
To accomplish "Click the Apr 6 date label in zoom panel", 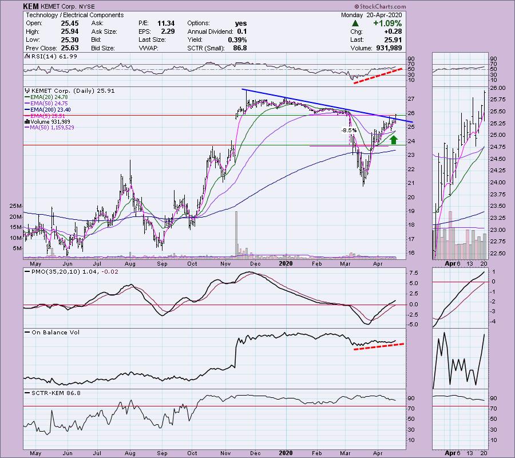I will [x=453, y=263].
